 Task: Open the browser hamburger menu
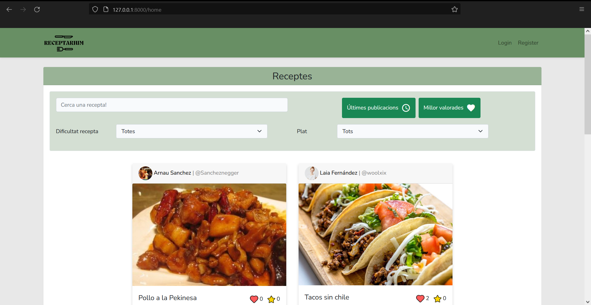582,9
